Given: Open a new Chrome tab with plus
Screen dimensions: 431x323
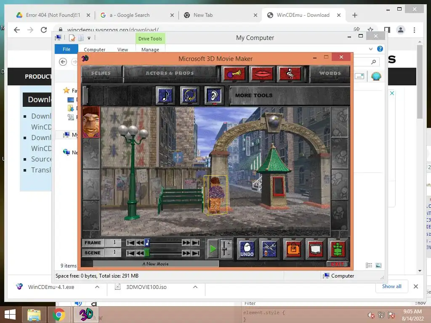Looking at the screenshot, I should tap(354, 15).
